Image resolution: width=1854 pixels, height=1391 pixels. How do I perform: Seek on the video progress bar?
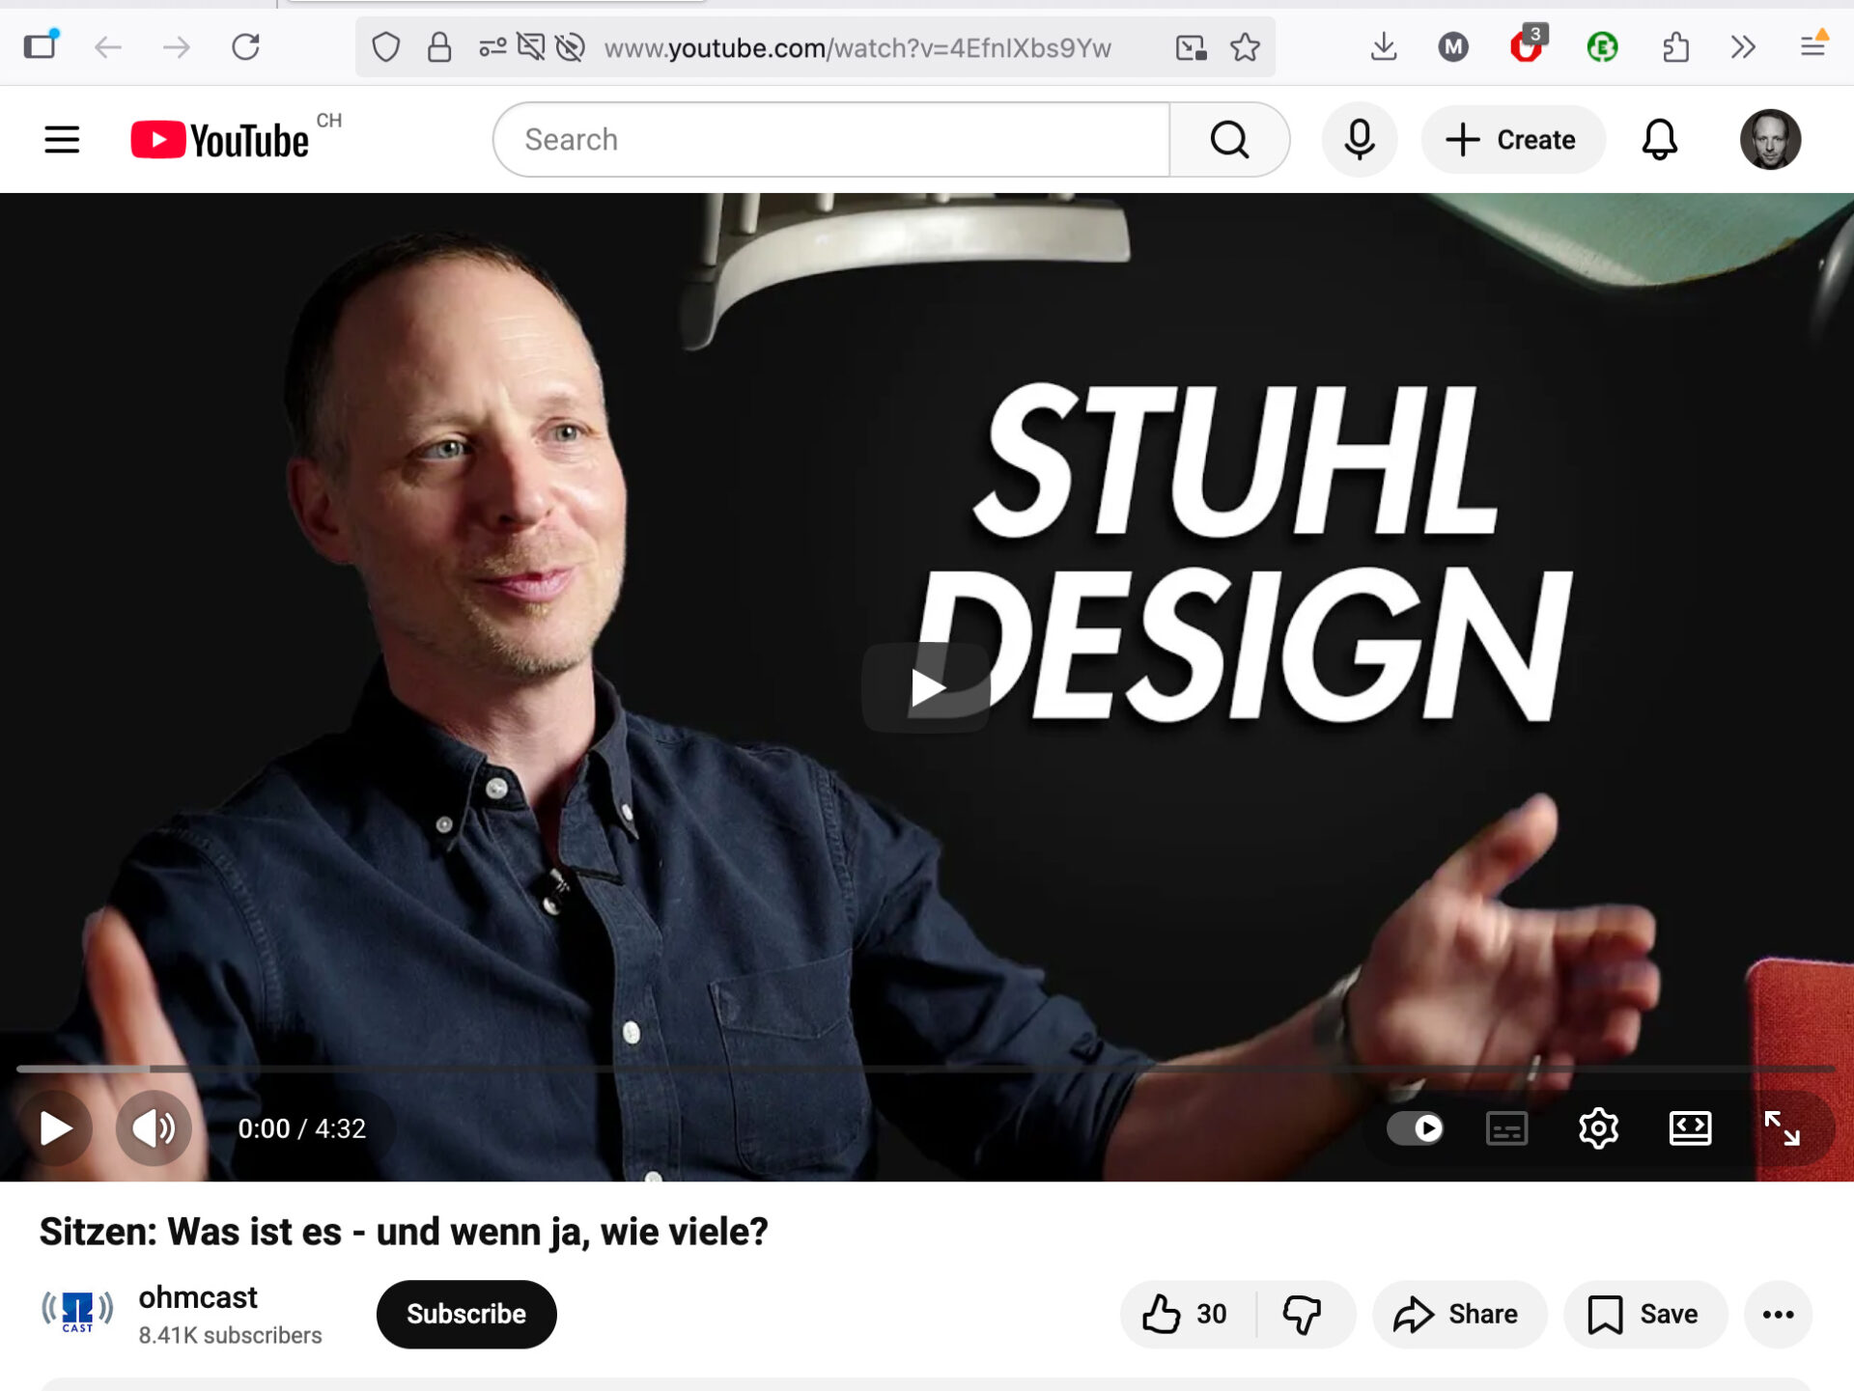925,1069
